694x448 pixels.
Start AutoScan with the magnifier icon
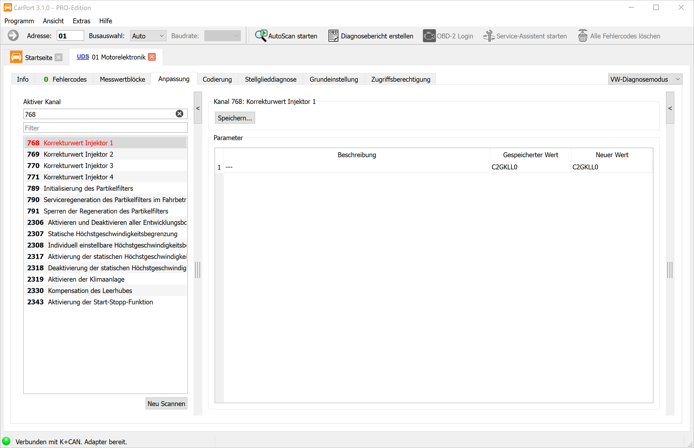pyautogui.click(x=261, y=36)
